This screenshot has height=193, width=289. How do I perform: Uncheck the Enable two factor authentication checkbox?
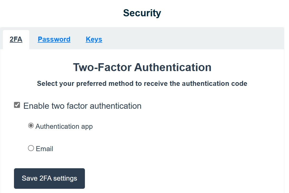[17, 105]
